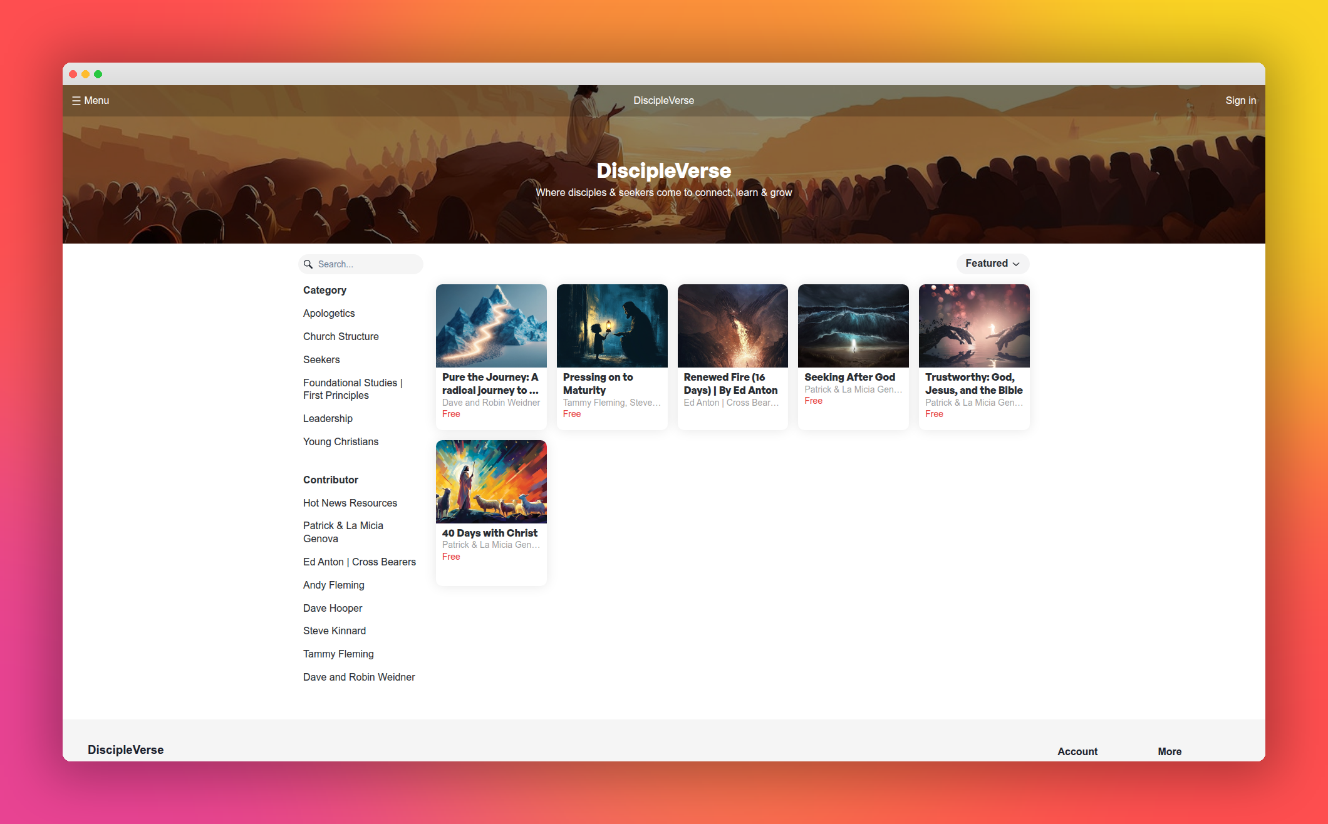Viewport: 1328px width, 824px height.
Task: Select contributor Dave Hooper
Action: pyautogui.click(x=333, y=608)
